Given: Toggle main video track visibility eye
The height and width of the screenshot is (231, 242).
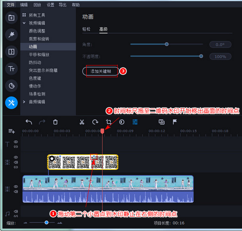Looking at the screenshot, I should pos(16,186).
